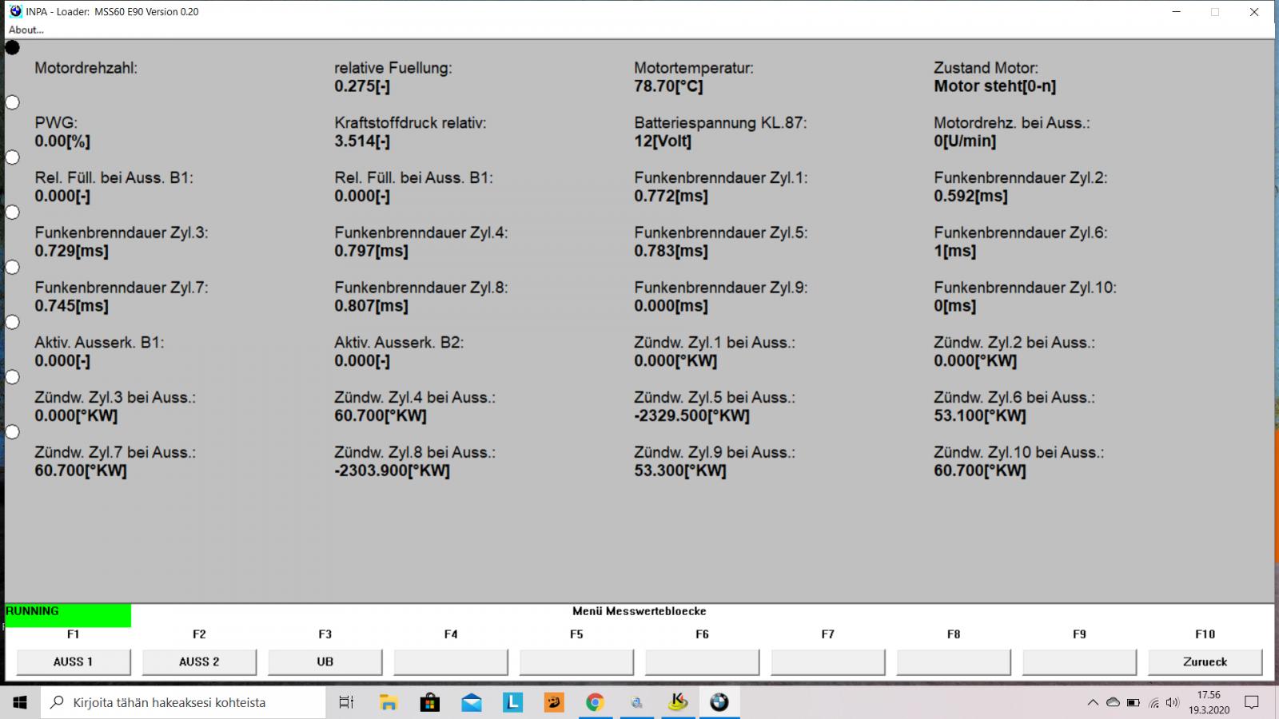Open the Mail app in taskbar
This screenshot has height=719, width=1279.
coord(472,702)
